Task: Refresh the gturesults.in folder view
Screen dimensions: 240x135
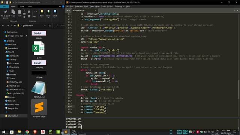Action: 50,25
